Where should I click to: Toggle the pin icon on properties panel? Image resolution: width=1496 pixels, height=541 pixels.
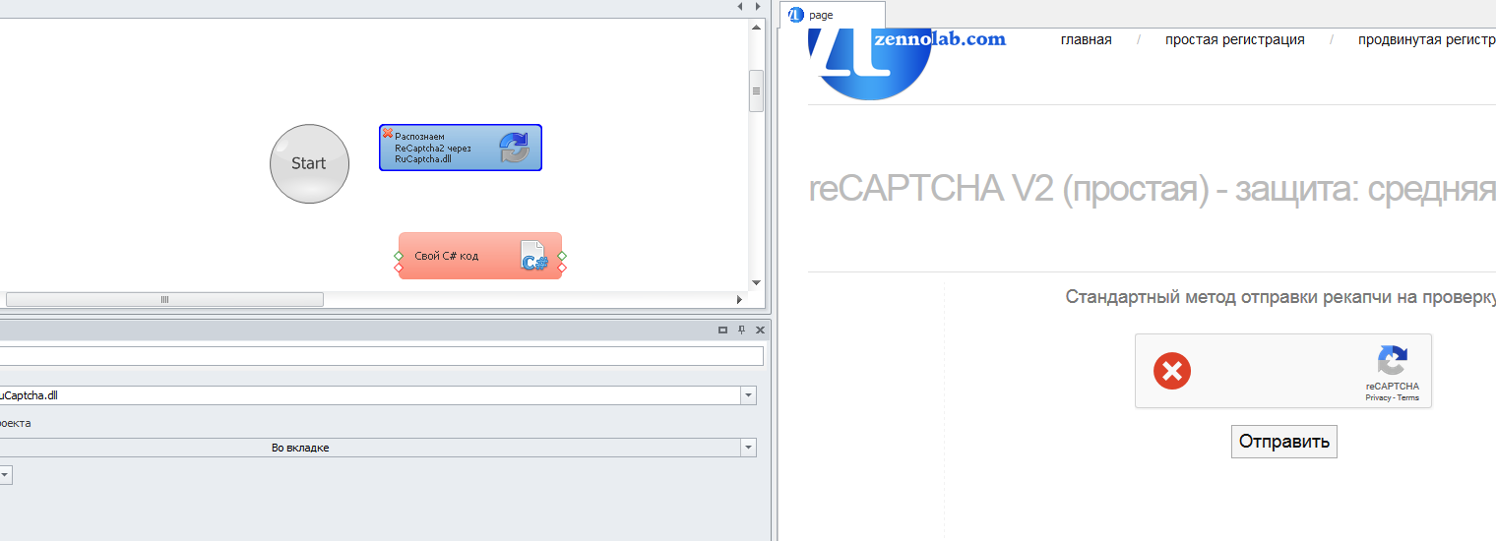(742, 331)
